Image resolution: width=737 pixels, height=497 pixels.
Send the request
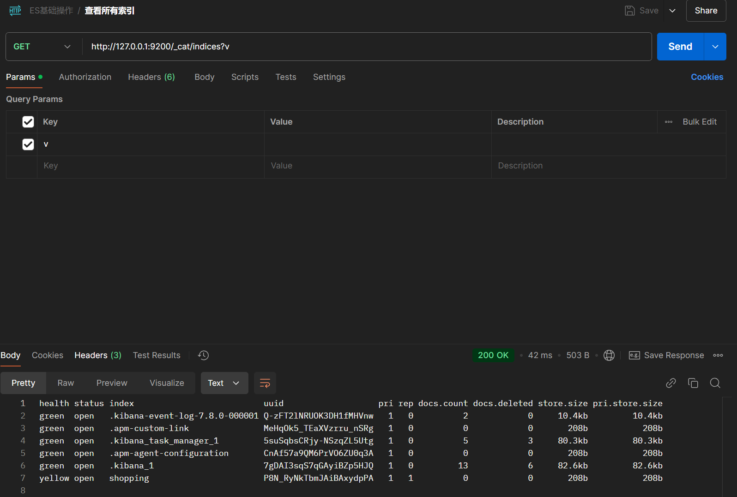click(680, 47)
